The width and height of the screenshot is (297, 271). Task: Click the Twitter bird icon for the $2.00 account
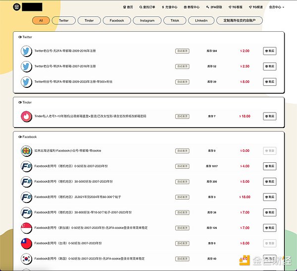tap(27, 51)
